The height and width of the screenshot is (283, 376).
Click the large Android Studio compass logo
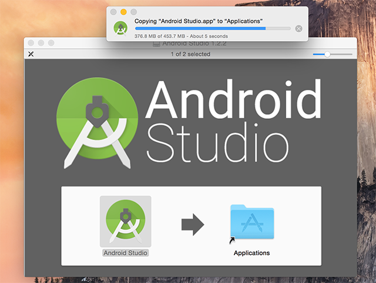coord(97,122)
